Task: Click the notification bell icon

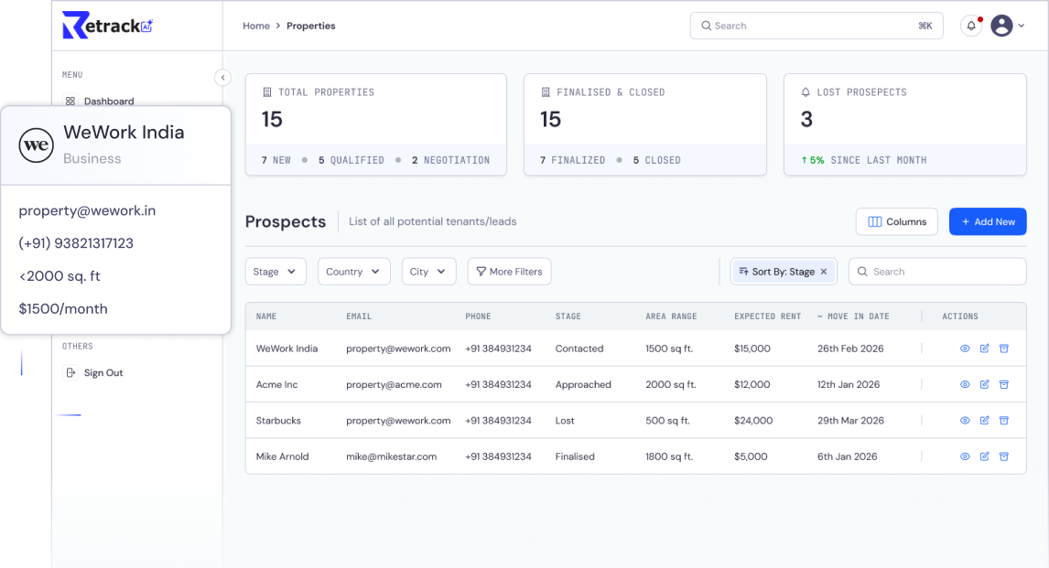Action: tap(970, 26)
